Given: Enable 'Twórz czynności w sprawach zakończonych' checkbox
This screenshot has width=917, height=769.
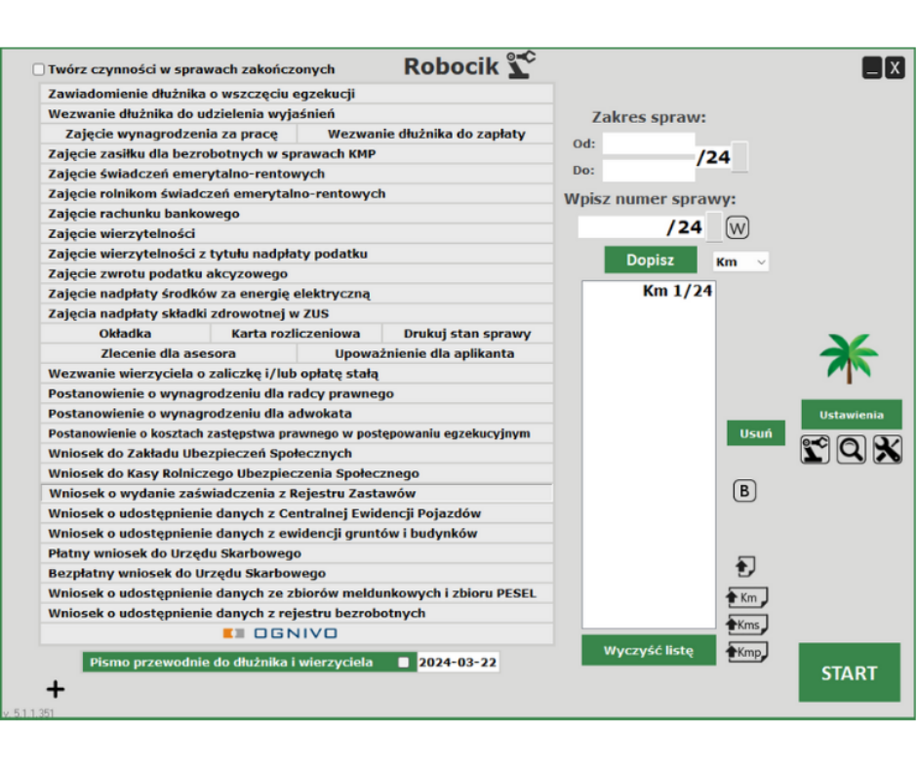Looking at the screenshot, I should pyautogui.click(x=39, y=69).
